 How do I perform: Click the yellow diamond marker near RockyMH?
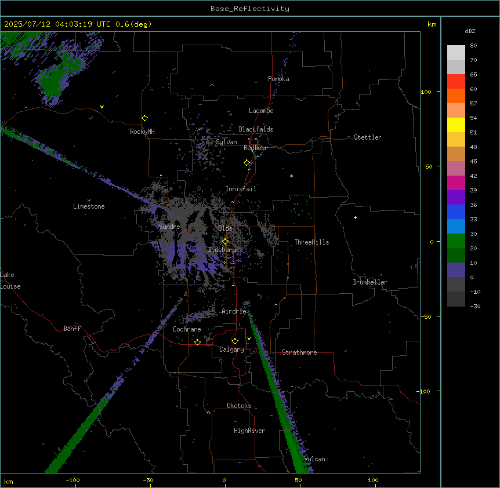coord(145,118)
